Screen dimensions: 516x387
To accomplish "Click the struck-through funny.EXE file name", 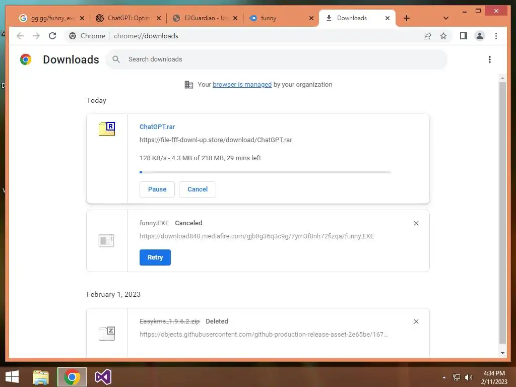I will point(154,223).
